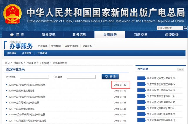Click the MORE button in 许可结果 panel
This screenshot has width=188, height=124.
(x=181, y=69)
